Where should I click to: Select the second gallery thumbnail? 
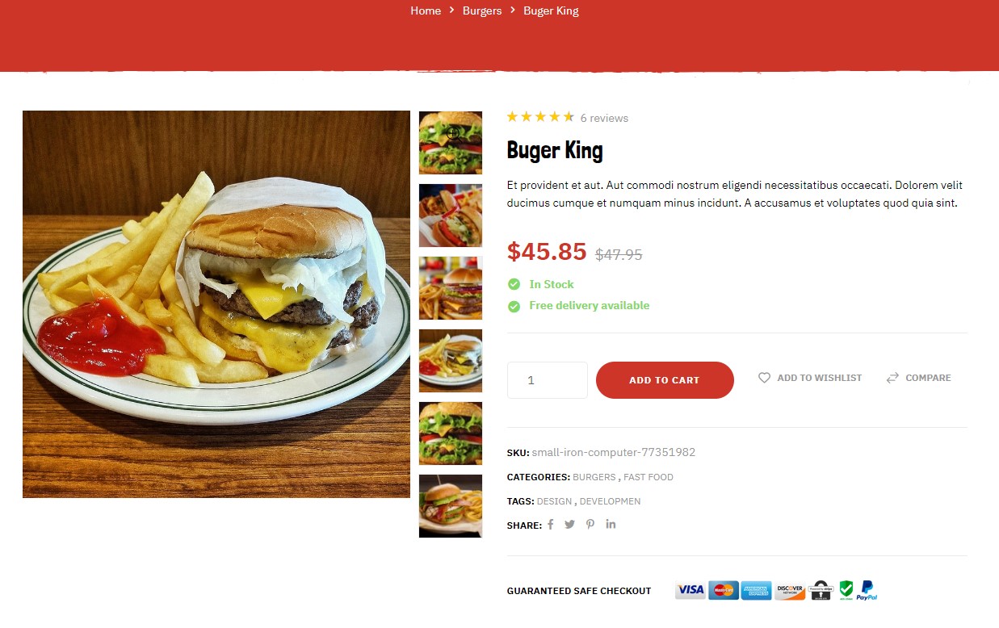coord(451,216)
